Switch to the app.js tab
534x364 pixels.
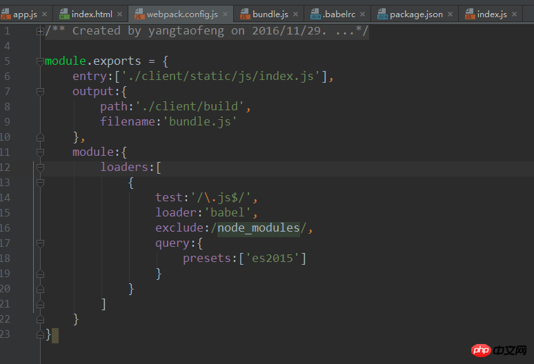[x=25, y=14]
